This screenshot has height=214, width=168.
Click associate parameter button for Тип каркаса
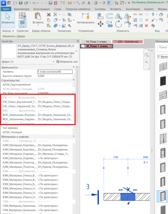tap(74, 128)
